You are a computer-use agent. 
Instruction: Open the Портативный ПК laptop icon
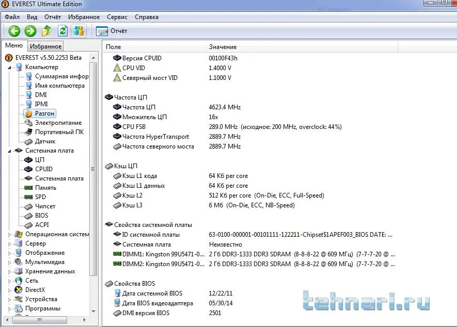[28, 132]
